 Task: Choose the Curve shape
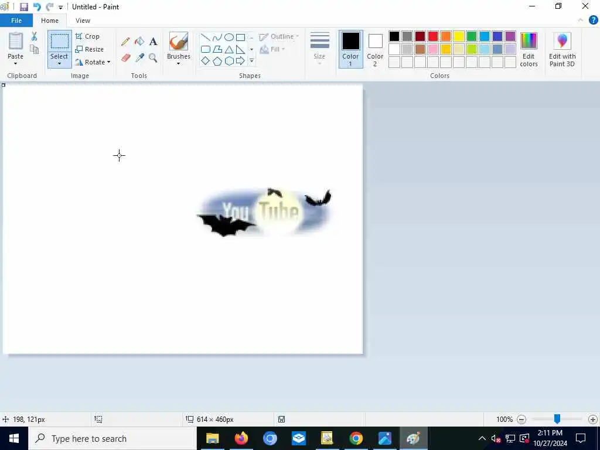point(217,37)
